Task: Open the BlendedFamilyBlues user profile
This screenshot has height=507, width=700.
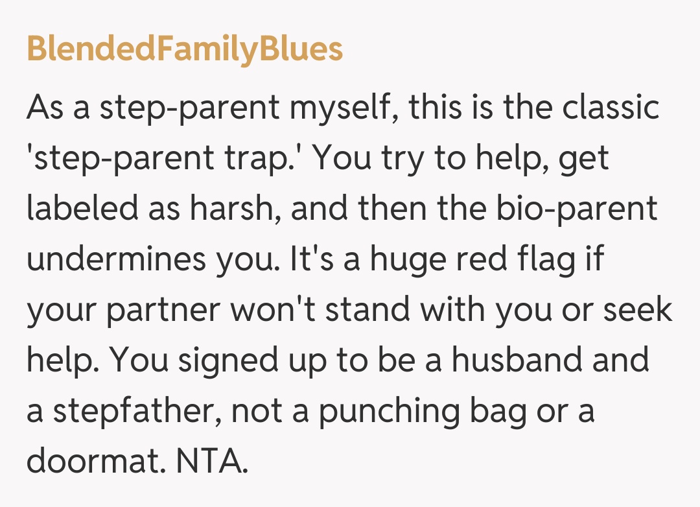Action: [185, 50]
